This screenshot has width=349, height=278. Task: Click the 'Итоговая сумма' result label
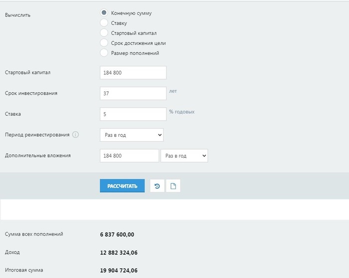(x=24, y=270)
